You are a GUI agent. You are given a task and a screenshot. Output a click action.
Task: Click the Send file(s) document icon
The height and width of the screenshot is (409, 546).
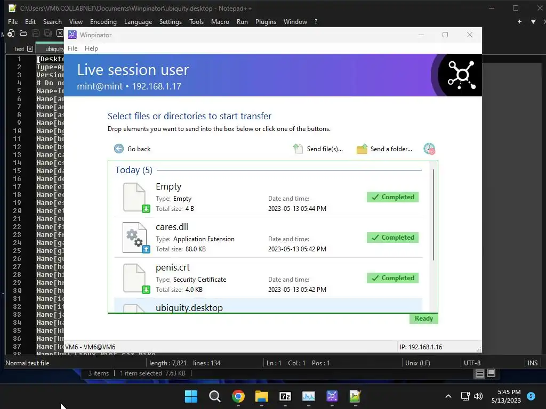point(298,149)
